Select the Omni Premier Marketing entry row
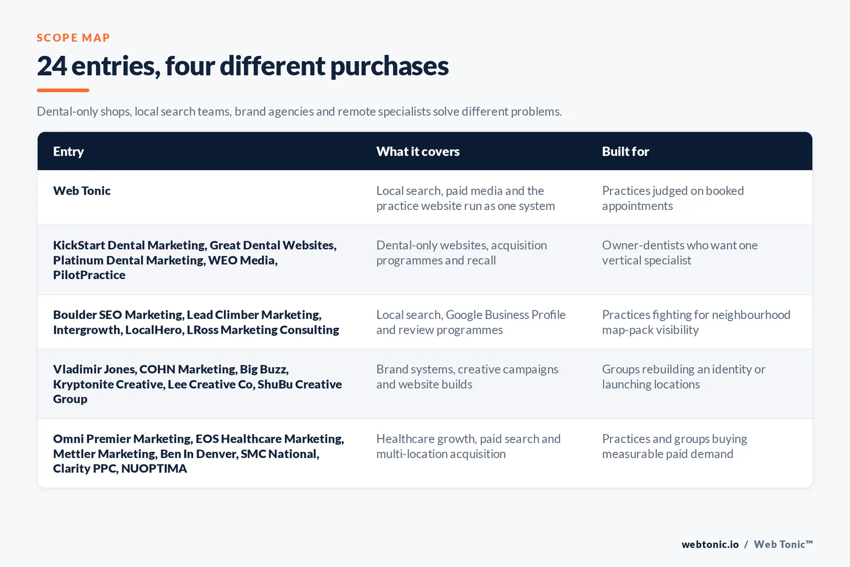 click(424, 453)
